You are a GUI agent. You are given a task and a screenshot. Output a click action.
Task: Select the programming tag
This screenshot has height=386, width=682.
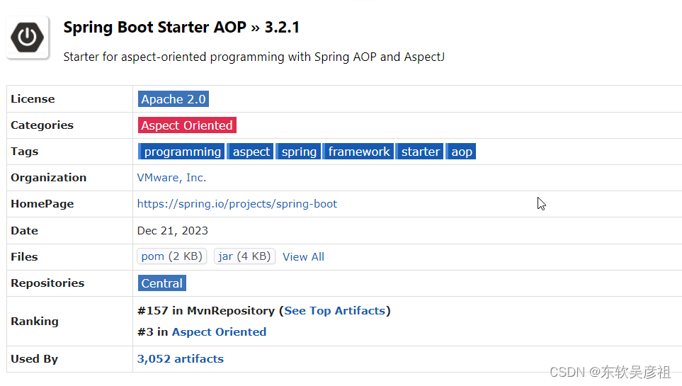coord(181,152)
